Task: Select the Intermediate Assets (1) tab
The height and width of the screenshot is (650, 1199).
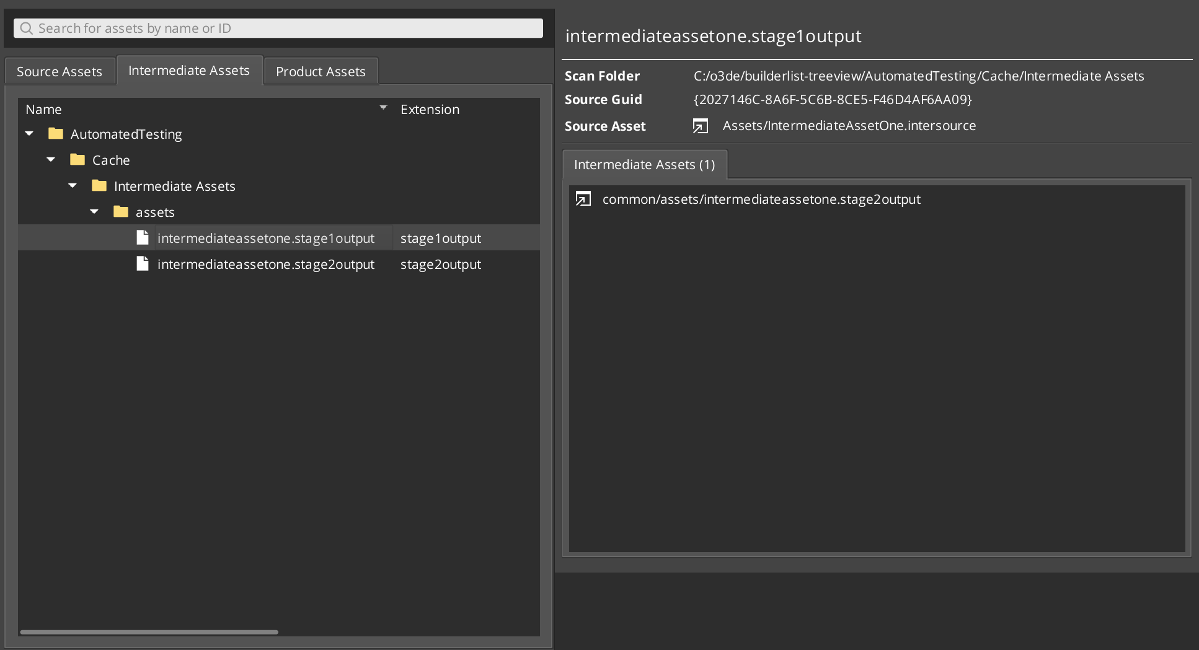Action: click(644, 164)
